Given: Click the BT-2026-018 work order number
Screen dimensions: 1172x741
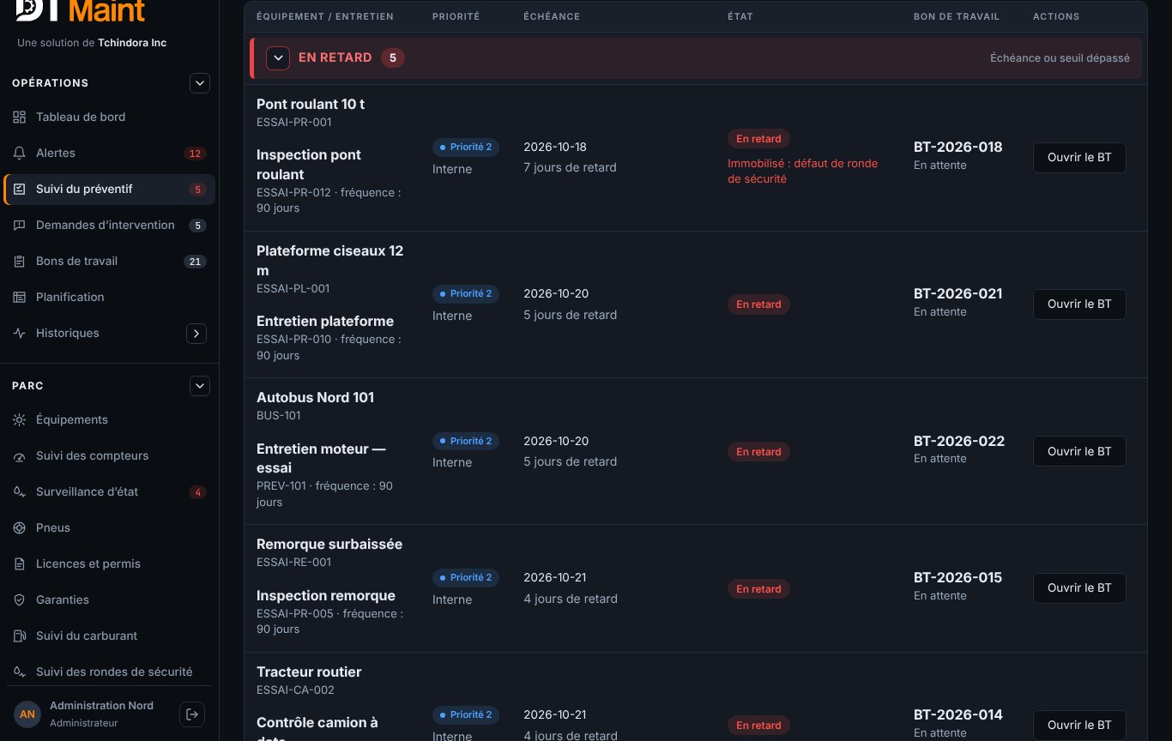Looking at the screenshot, I should pyautogui.click(x=958, y=147).
